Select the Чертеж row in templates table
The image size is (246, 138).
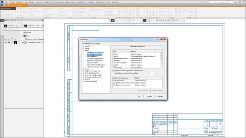tap(136, 56)
